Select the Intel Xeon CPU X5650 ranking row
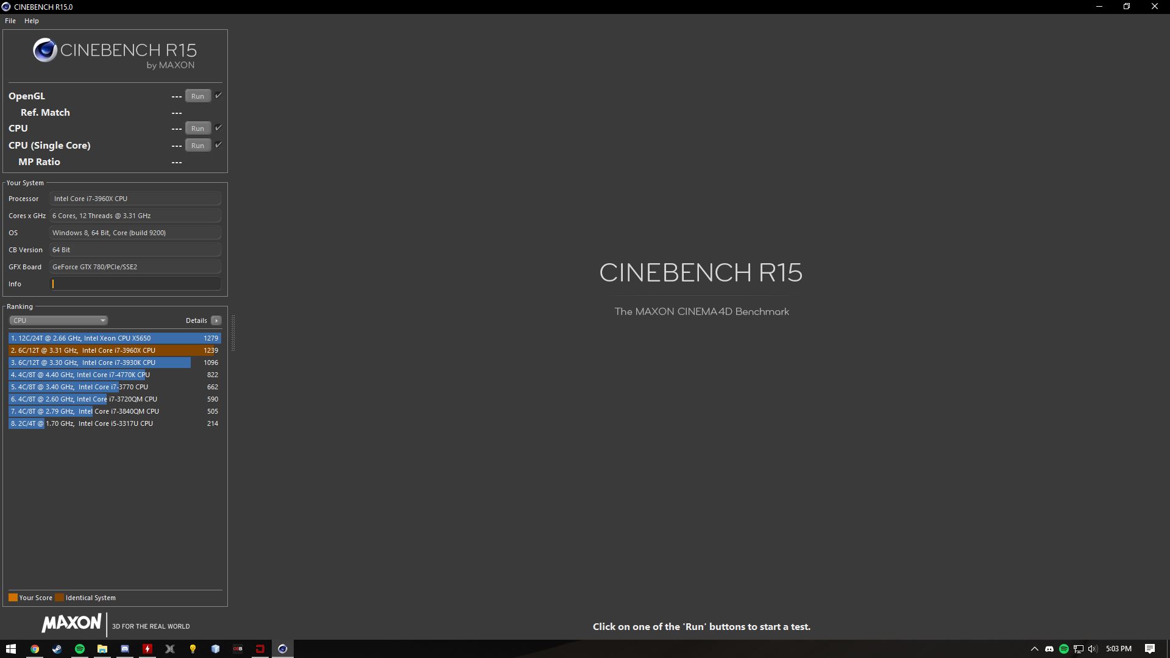This screenshot has height=658, width=1170. (x=115, y=338)
